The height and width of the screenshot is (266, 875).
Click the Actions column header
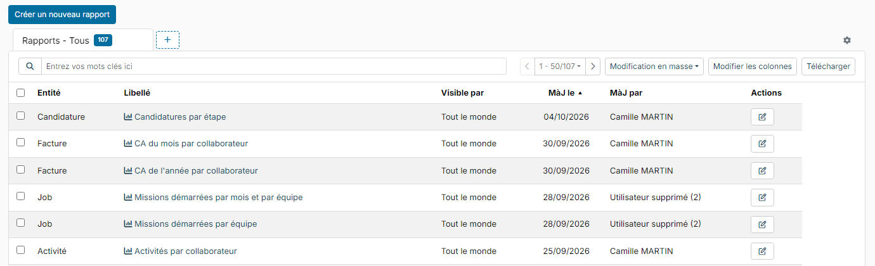point(767,93)
